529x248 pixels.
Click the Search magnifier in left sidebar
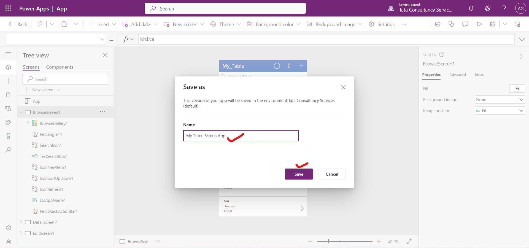pyautogui.click(x=8, y=150)
